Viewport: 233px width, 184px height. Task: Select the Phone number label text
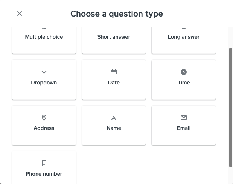tap(44, 174)
